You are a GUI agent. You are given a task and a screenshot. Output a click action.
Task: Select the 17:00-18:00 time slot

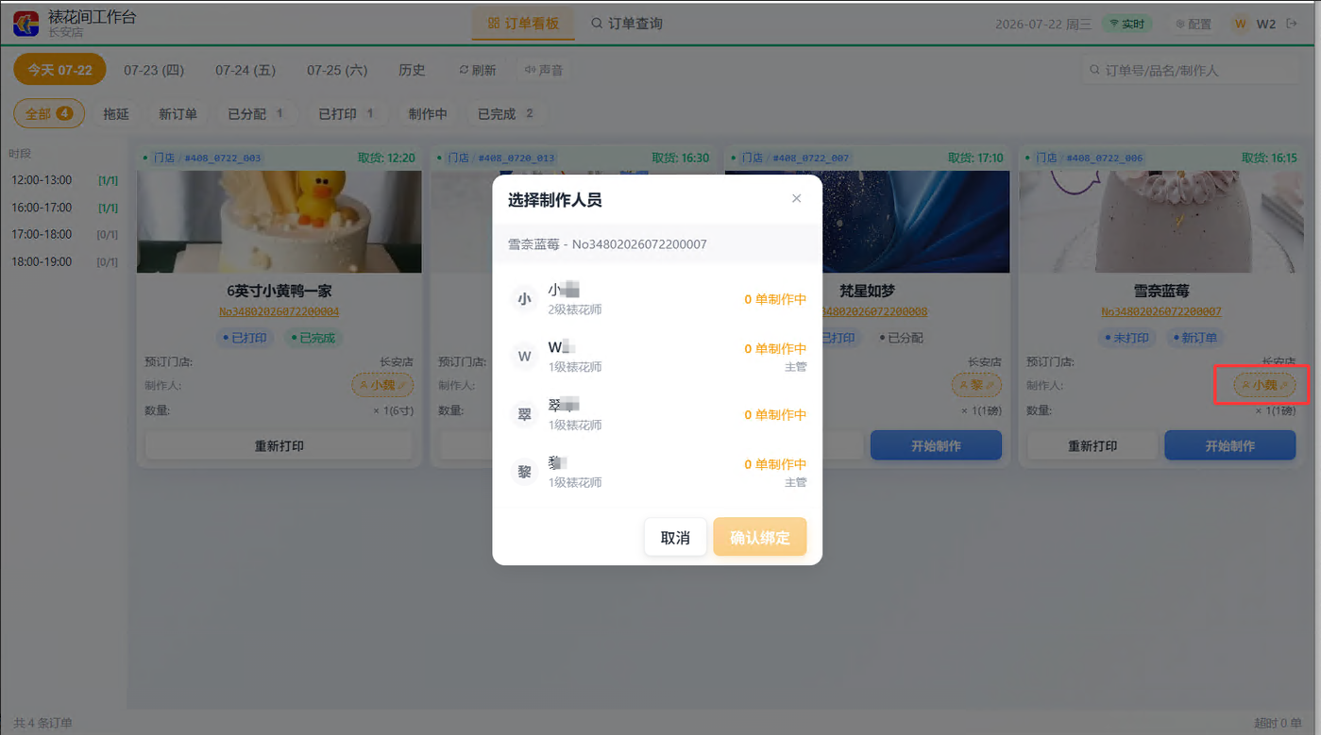64,234
